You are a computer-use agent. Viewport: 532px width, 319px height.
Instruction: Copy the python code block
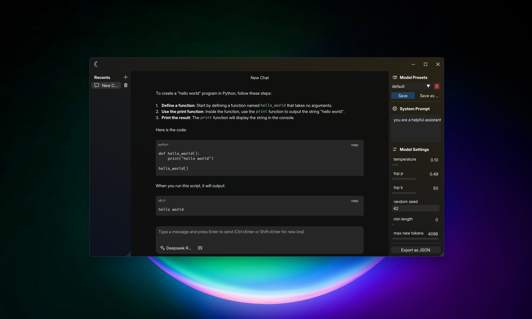355,145
